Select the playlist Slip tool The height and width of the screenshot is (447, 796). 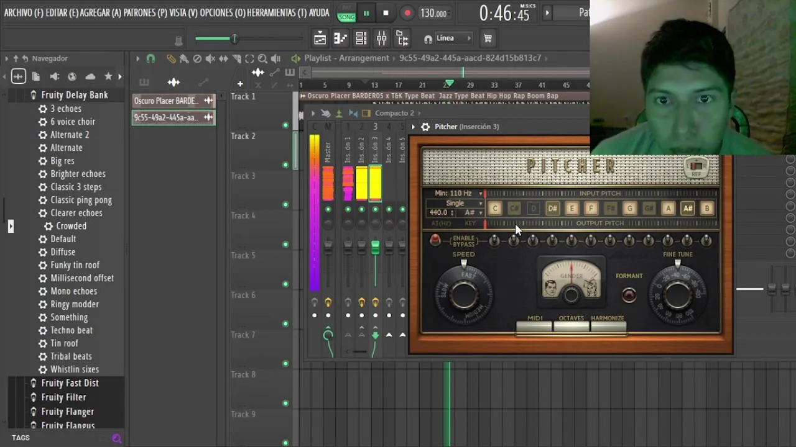tap(223, 58)
